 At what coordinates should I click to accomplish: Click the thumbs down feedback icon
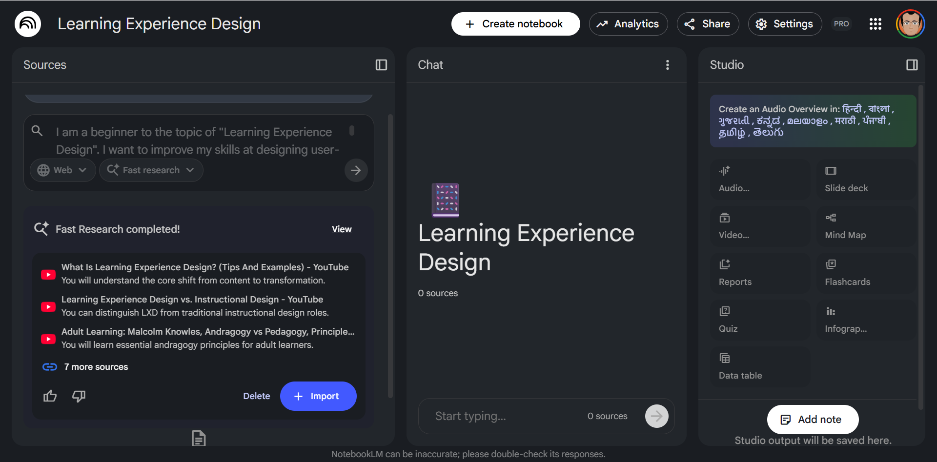coord(79,396)
